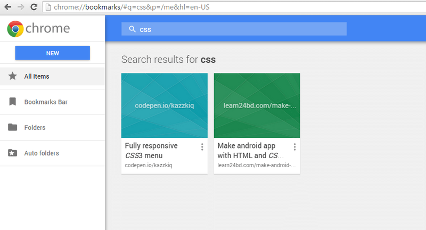Reload the bookmarks page

pyautogui.click(x=34, y=7)
